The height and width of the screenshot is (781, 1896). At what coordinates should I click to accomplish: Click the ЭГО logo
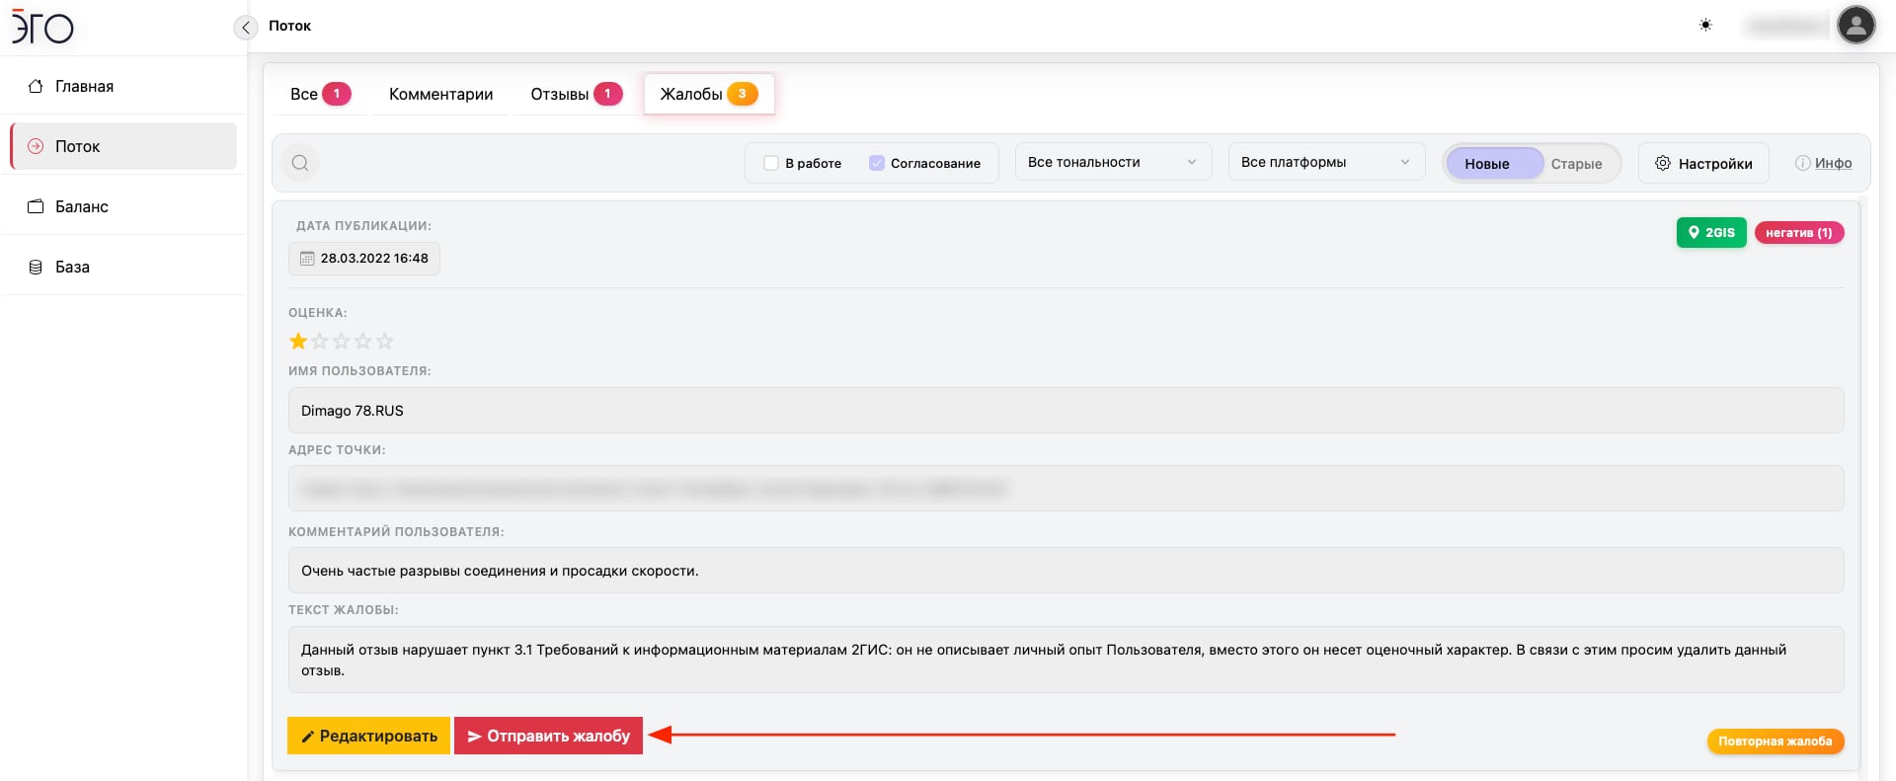[43, 27]
